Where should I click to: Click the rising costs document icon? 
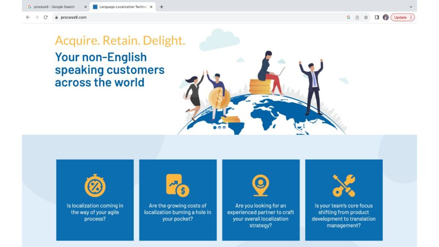(177, 184)
